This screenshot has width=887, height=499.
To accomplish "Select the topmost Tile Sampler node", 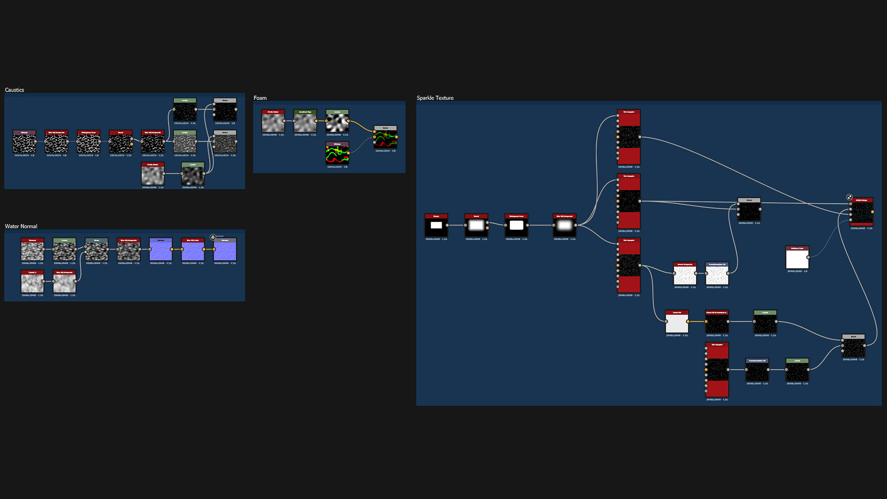I will pyautogui.click(x=629, y=137).
